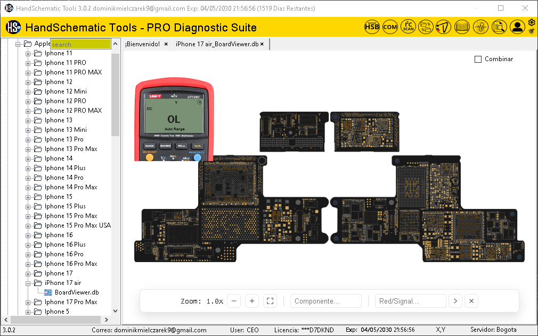Open the open-book manual icon
Screen dimensions: 538x336
(462, 27)
